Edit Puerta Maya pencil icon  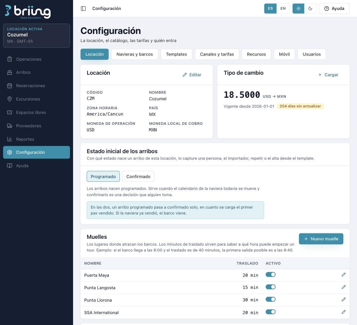click(x=344, y=275)
